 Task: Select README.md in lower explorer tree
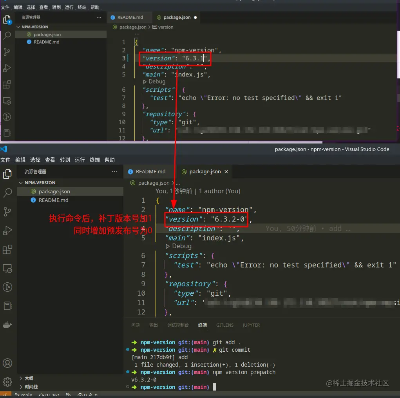(70, 200)
